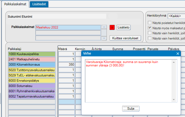
Task: Toggle Näytä poistetut henkilöt checkbox
Action: 149,23
